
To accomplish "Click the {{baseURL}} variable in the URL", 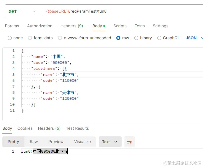I will pyautogui.click(x=58, y=11).
